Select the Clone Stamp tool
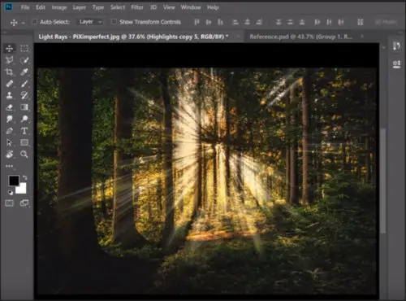406x301 pixels. [9, 95]
